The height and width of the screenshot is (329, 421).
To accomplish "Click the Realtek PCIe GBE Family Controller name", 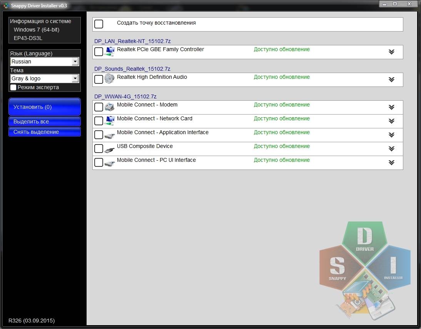I will click(160, 49).
